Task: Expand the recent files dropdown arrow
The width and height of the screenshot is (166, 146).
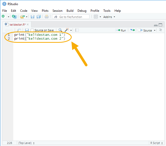Action: click(27, 17)
